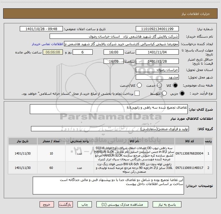Click the ردیف column header

[x=208, y=141]
